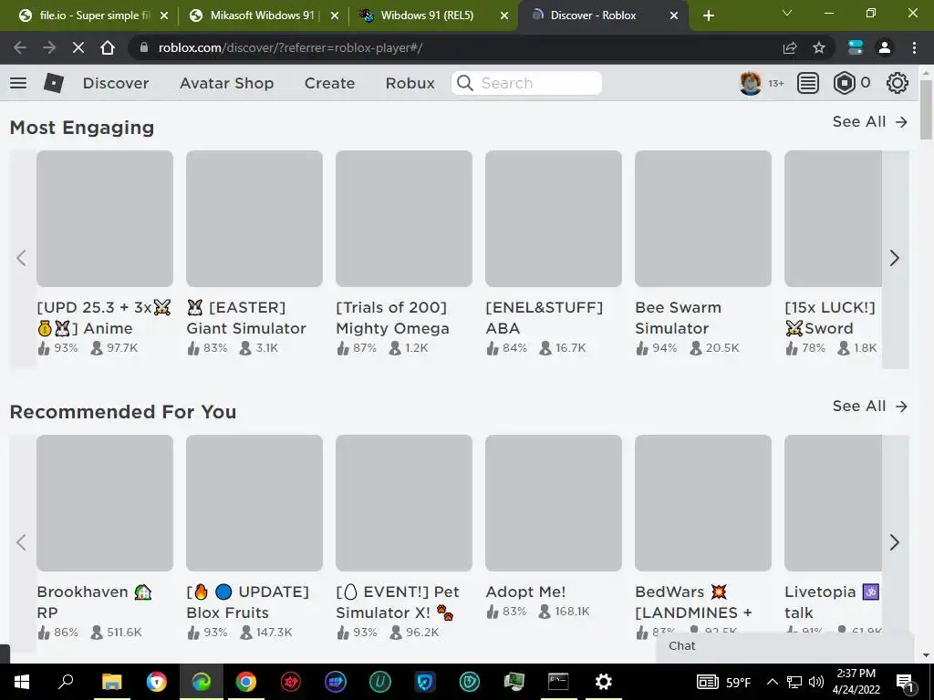The image size is (934, 700).
Task: Open the Chrome profile icon
Action: 885,47
